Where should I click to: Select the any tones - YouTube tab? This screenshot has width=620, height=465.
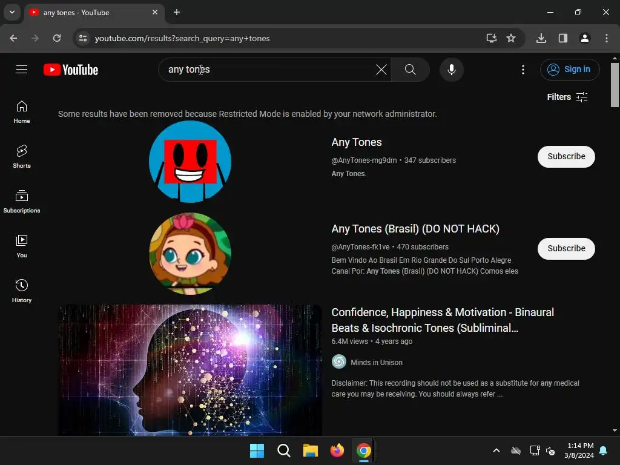tap(95, 12)
